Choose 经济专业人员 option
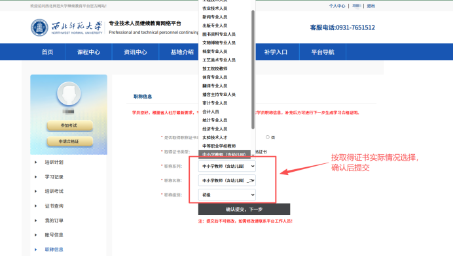This screenshot has width=453, height=256. click(225, 129)
